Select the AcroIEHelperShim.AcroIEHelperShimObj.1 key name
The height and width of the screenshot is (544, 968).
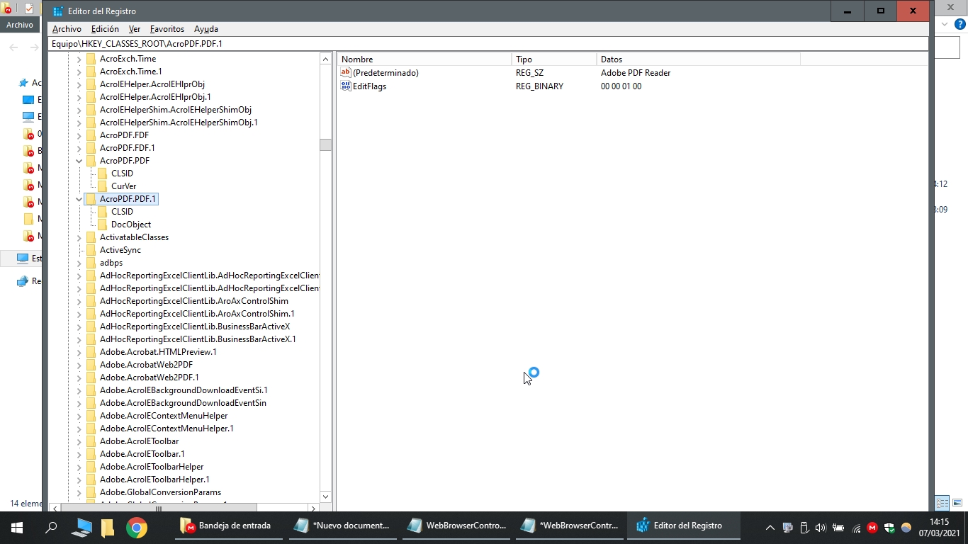click(x=179, y=123)
